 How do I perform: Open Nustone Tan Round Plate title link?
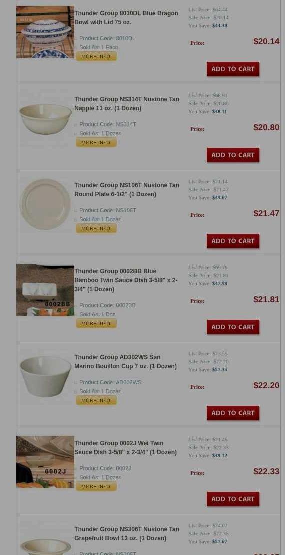127,189
